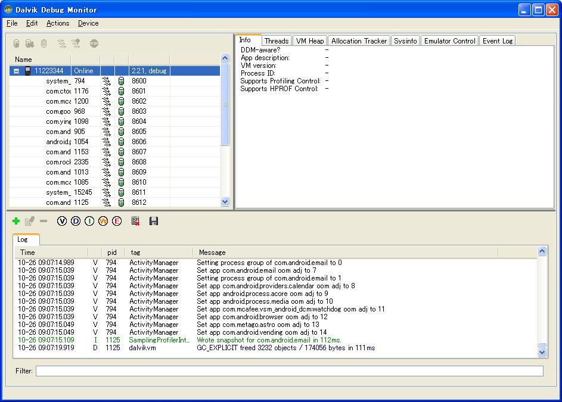
Task: Click the Update Threads icon in toolbar
Action: pos(61,43)
